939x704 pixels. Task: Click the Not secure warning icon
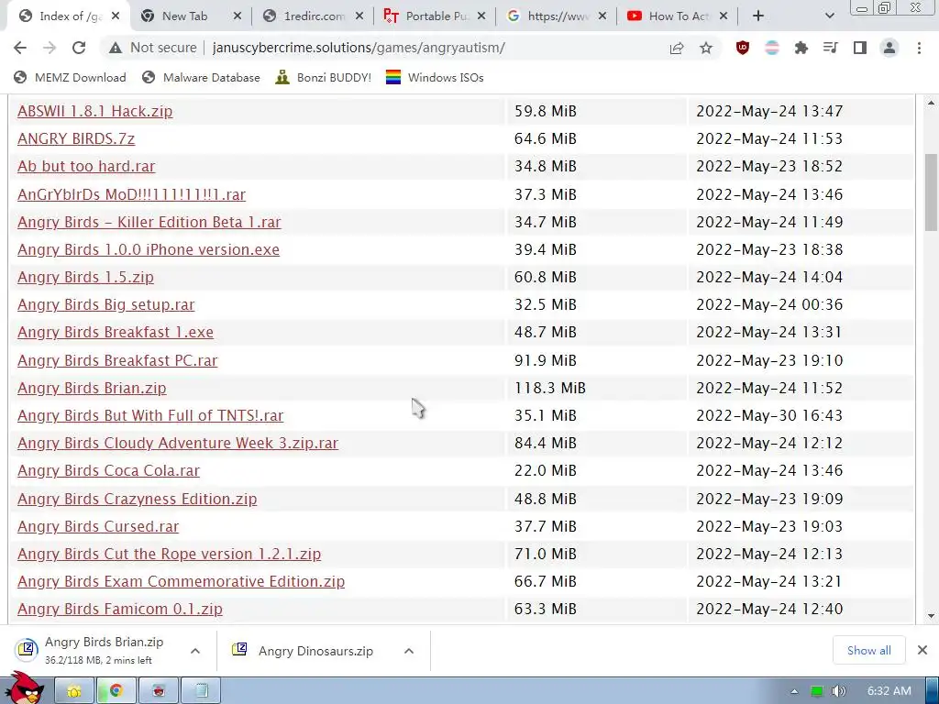point(116,48)
